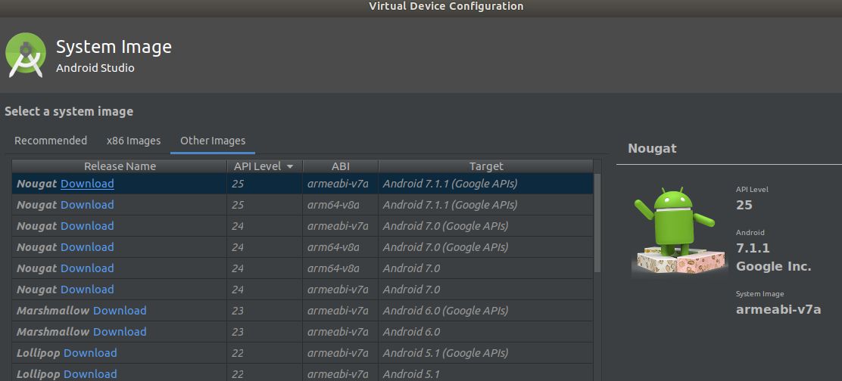Toggle the API Level sort arrow
This screenshot has height=381, width=842.
tap(291, 166)
